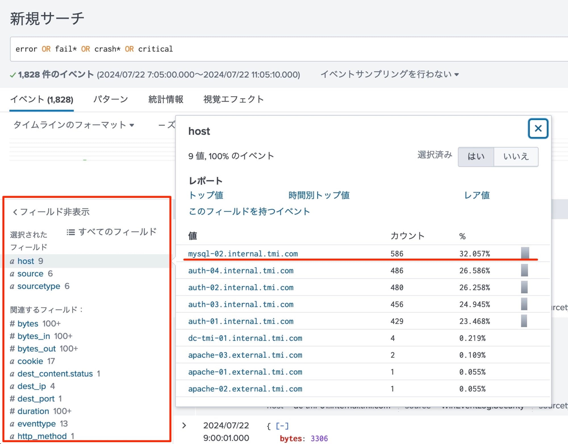Open the 時間別トップ値 report

pyautogui.click(x=319, y=195)
